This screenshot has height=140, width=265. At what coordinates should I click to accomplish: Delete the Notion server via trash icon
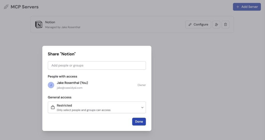tap(225, 25)
